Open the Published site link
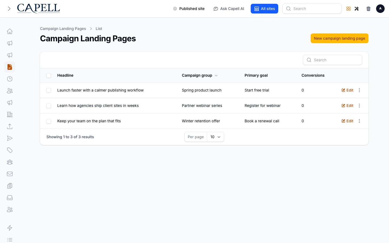 pyautogui.click(x=189, y=9)
